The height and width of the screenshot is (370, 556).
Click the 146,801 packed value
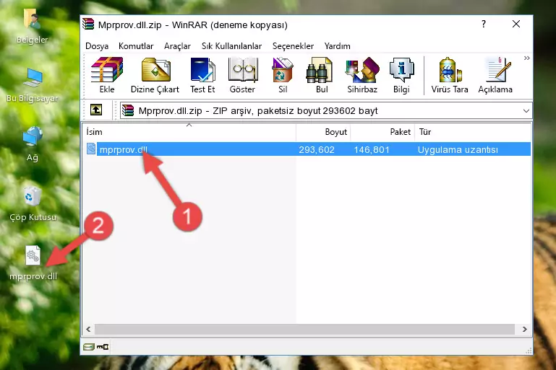pos(372,149)
